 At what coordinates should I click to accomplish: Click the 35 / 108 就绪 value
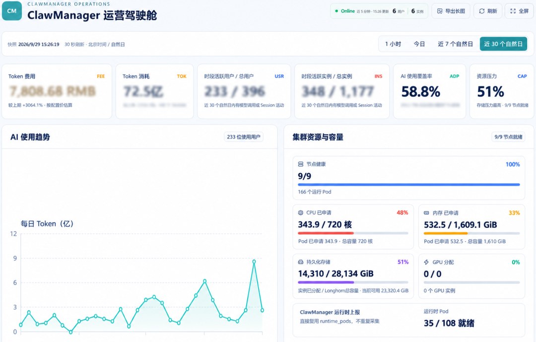[449, 323]
